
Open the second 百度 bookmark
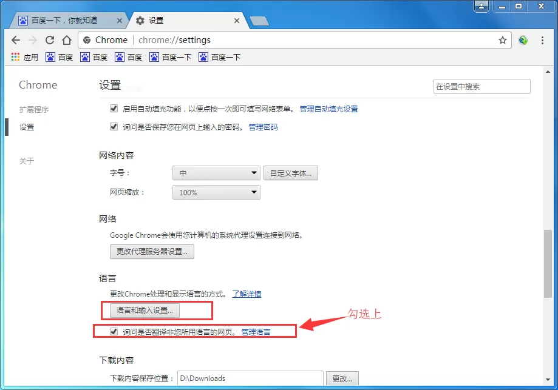(x=94, y=57)
